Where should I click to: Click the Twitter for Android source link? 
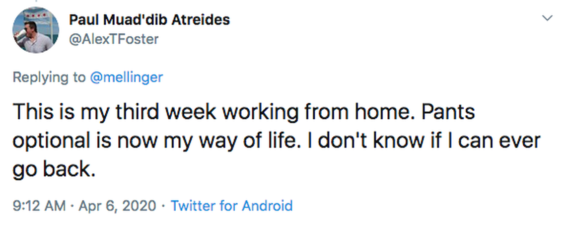tap(231, 205)
